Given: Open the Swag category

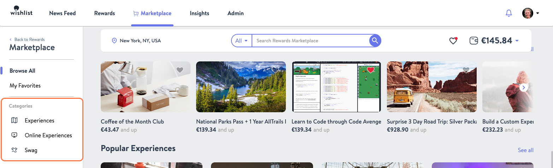Looking at the screenshot, I should (x=31, y=150).
